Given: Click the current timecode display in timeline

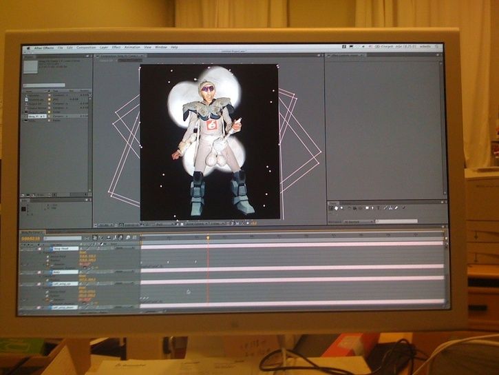Looking at the screenshot, I should pos(30,239).
